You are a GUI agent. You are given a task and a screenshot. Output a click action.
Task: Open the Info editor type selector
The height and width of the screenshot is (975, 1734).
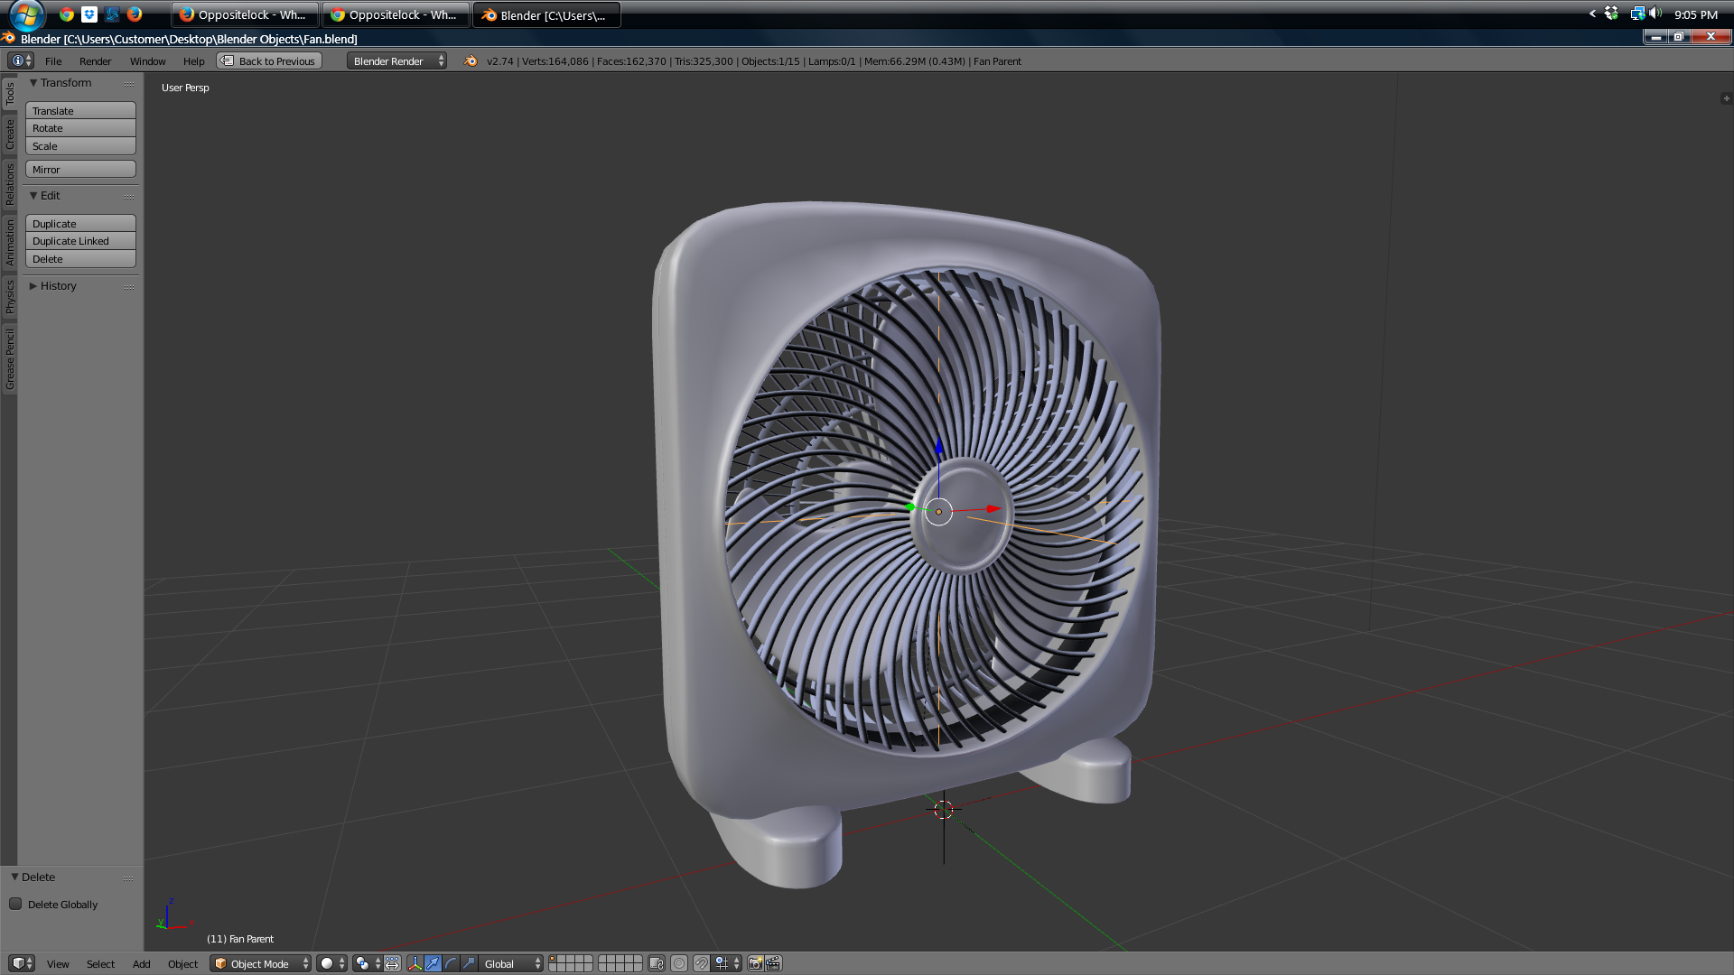pos(21,60)
